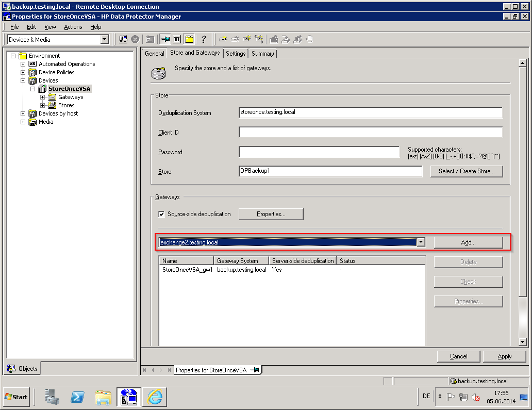The width and height of the screenshot is (532, 410).
Task: Expand the Stores tree node
Action: tap(42, 105)
